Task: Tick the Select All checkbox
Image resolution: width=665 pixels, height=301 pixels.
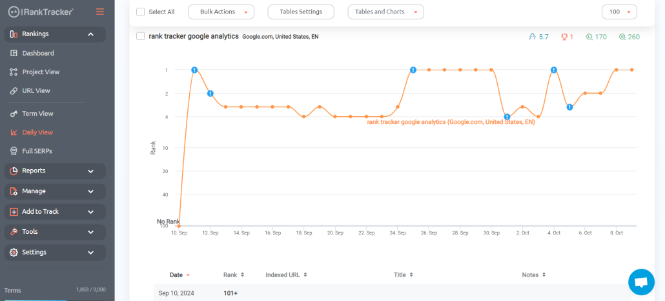Action: [x=140, y=12]
